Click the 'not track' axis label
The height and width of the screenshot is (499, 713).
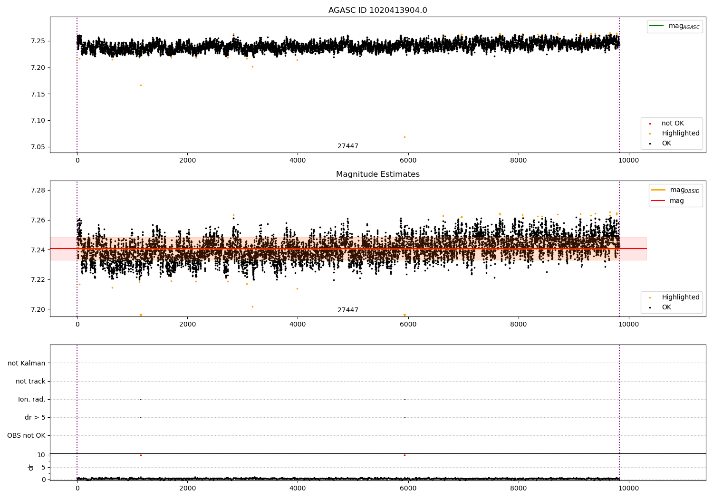pos(30,381)
